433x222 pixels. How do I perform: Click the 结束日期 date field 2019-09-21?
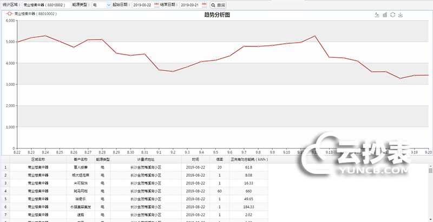(x=190, y=5)
